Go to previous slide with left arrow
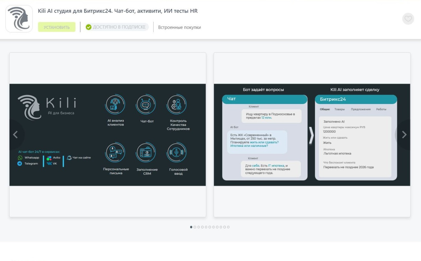 tap(15, 134)
